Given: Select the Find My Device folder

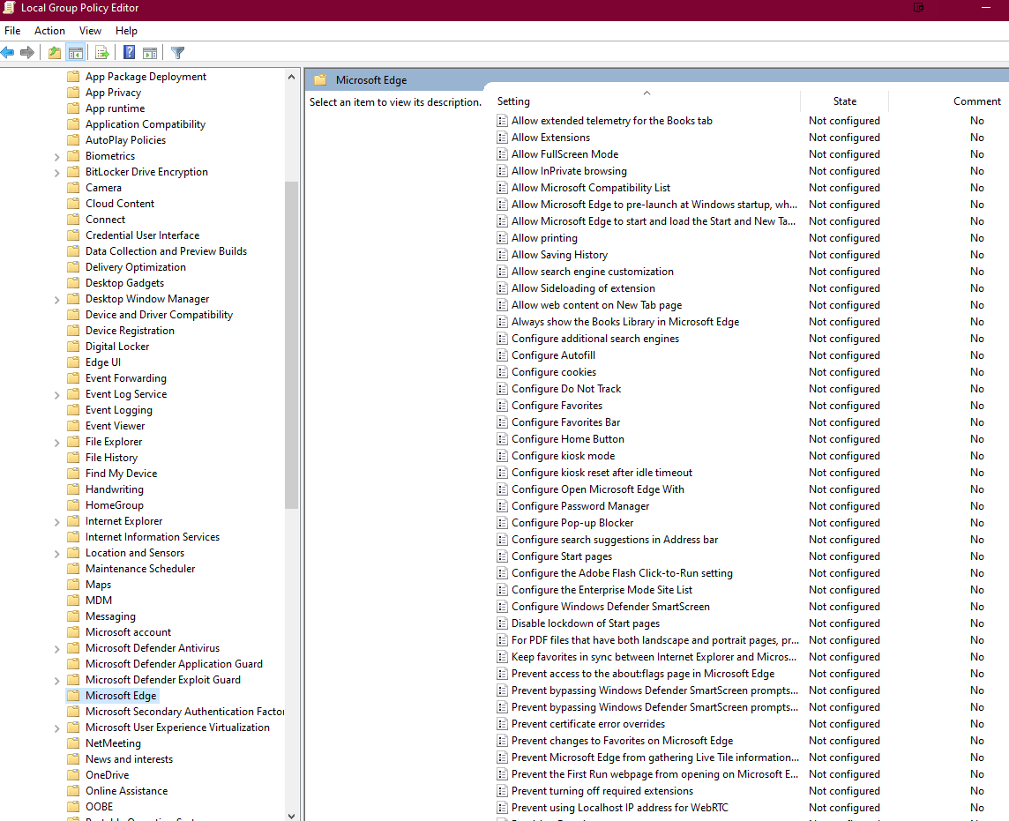Looking at the screenshot, I should click(121, 474).
